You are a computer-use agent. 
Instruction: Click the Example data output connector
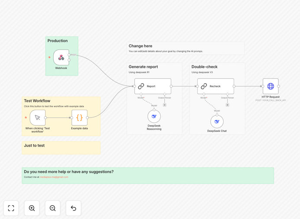pos(88,118)
